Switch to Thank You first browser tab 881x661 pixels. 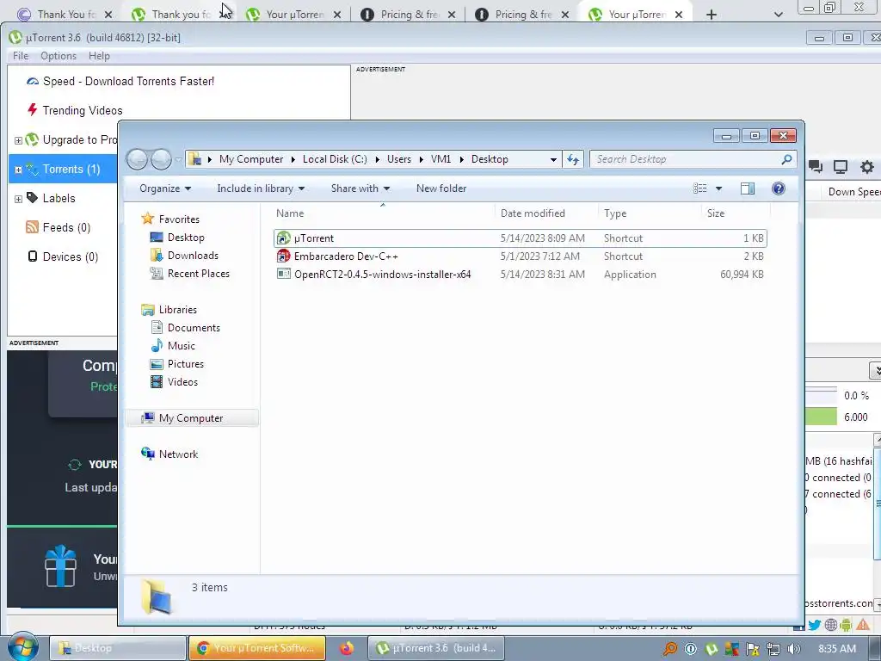click(64, 15)
